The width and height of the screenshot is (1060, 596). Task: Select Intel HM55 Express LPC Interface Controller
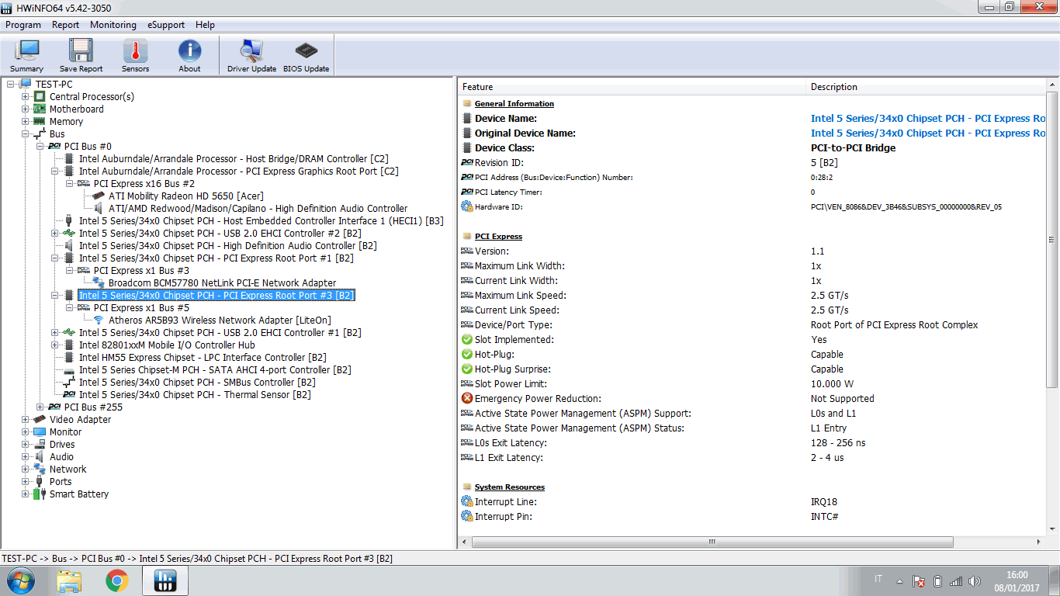pos(203,357)
